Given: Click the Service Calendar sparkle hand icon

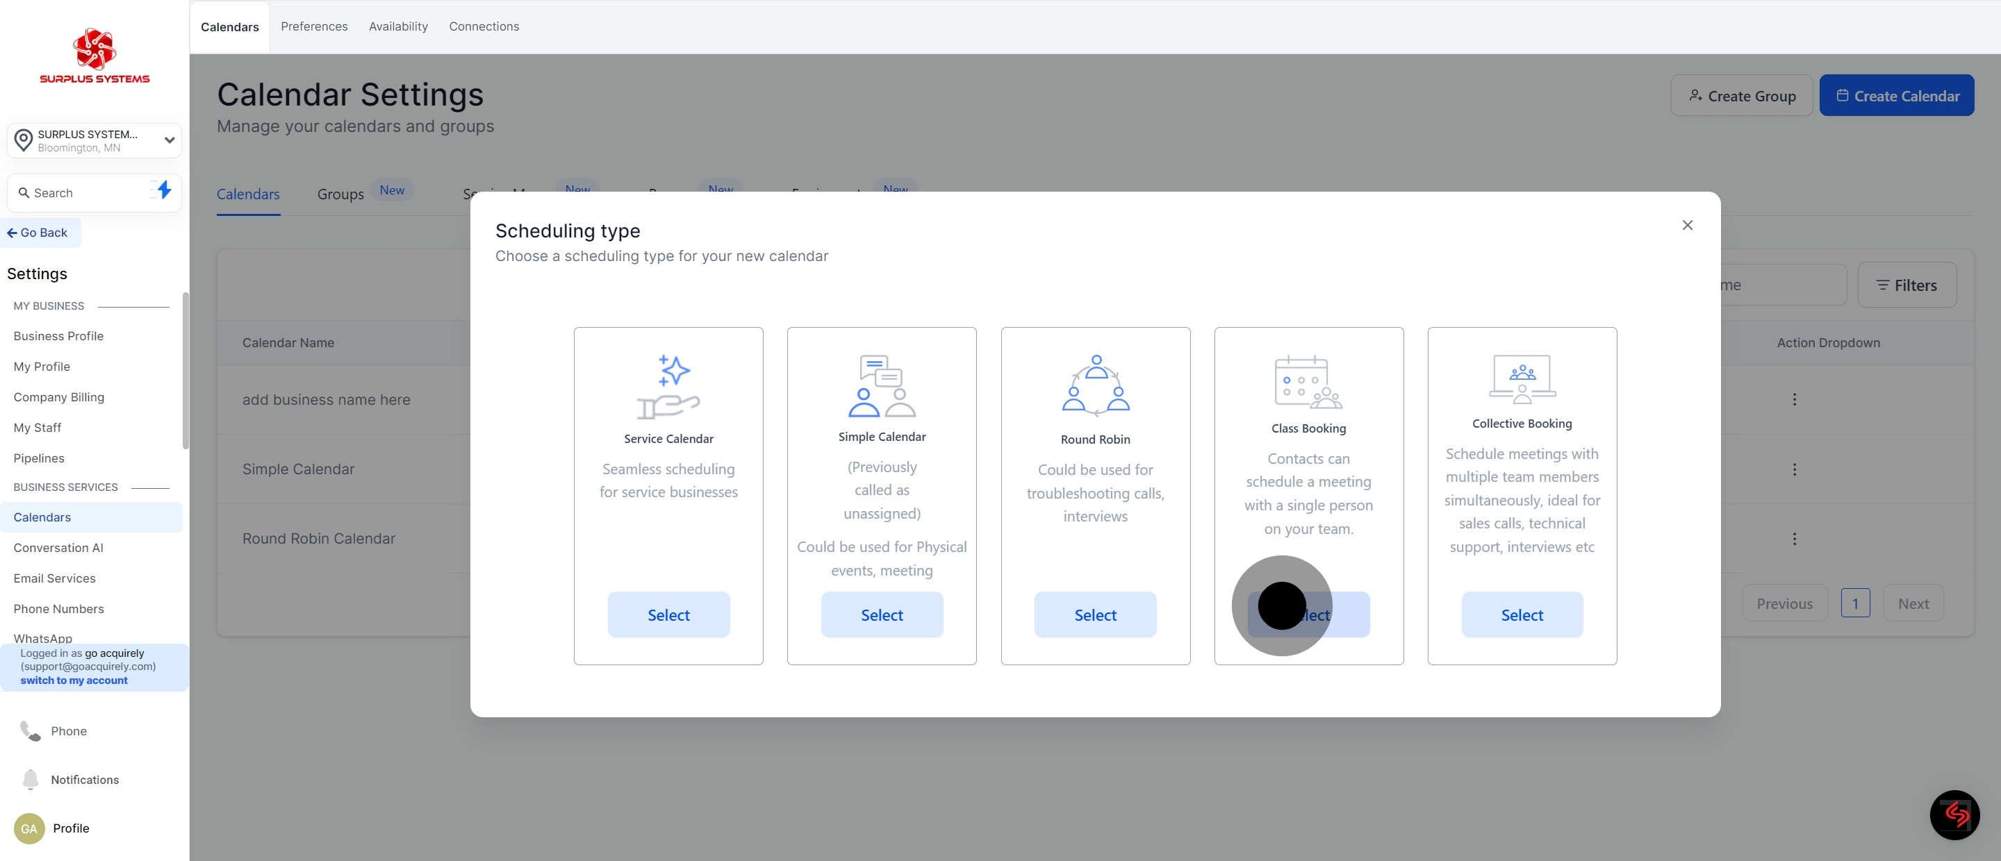Looking at the screenshot, I should coord(668,387).
